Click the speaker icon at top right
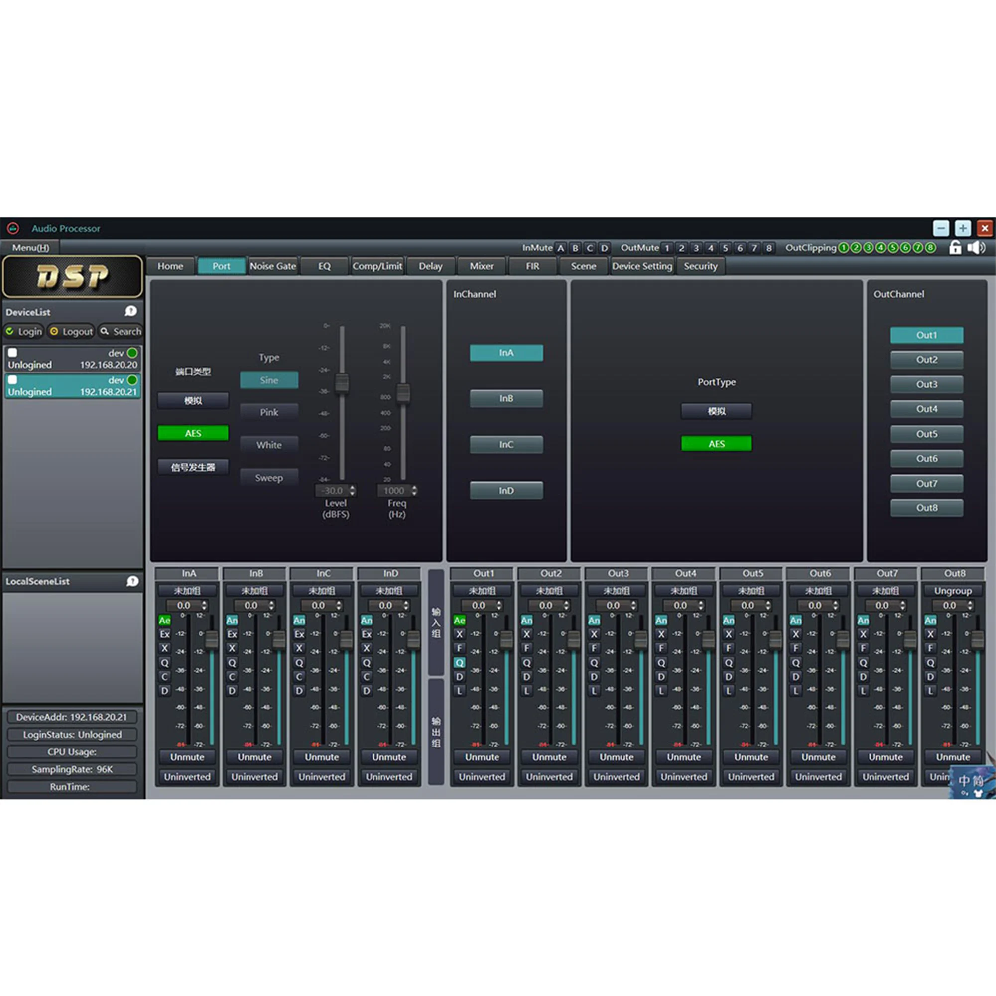This screenshot has width=996, height=996. (976, 248)
